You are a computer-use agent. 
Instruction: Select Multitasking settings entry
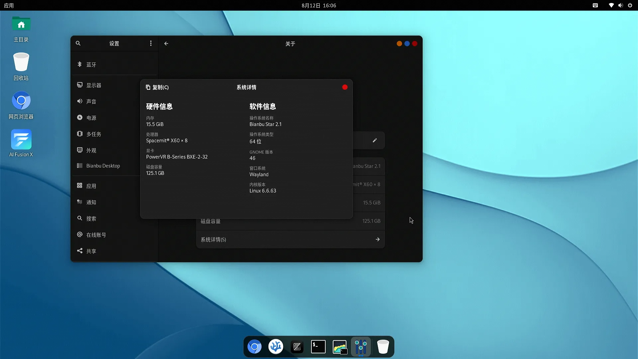94,134
